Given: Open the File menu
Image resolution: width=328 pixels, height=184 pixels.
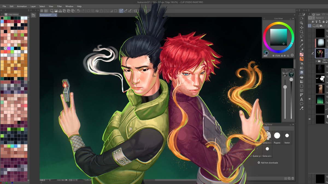Looking at the screenshot, I should pyautogui.click(x=4, y=6).
